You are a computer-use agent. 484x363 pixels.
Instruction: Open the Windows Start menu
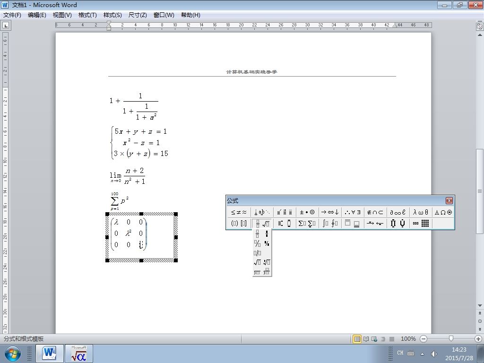pos(12,354)
